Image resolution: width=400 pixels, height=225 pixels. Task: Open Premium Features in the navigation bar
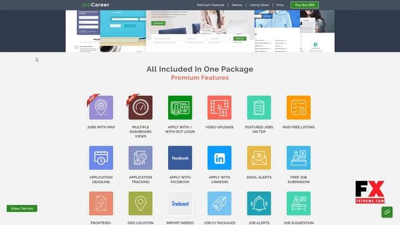[x=211, y=5]
